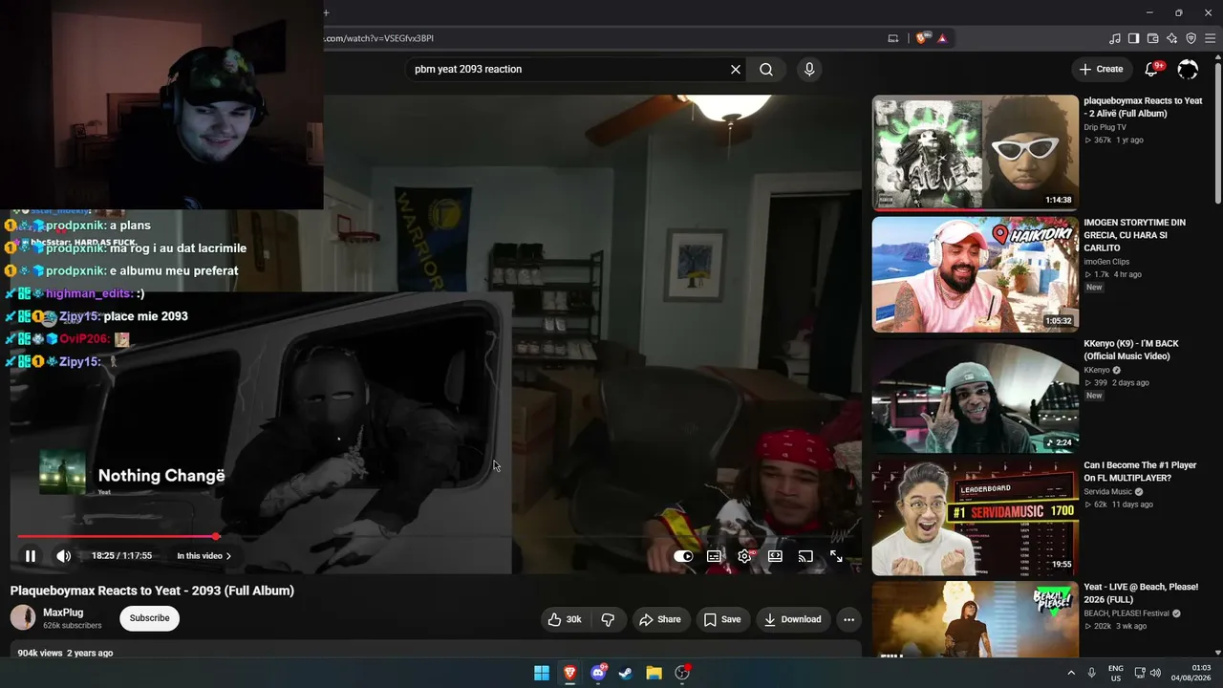The height and width of the screenshot is (688, 1223).
Task: Show hidden system tray icons
Action: pos(1071,673)
